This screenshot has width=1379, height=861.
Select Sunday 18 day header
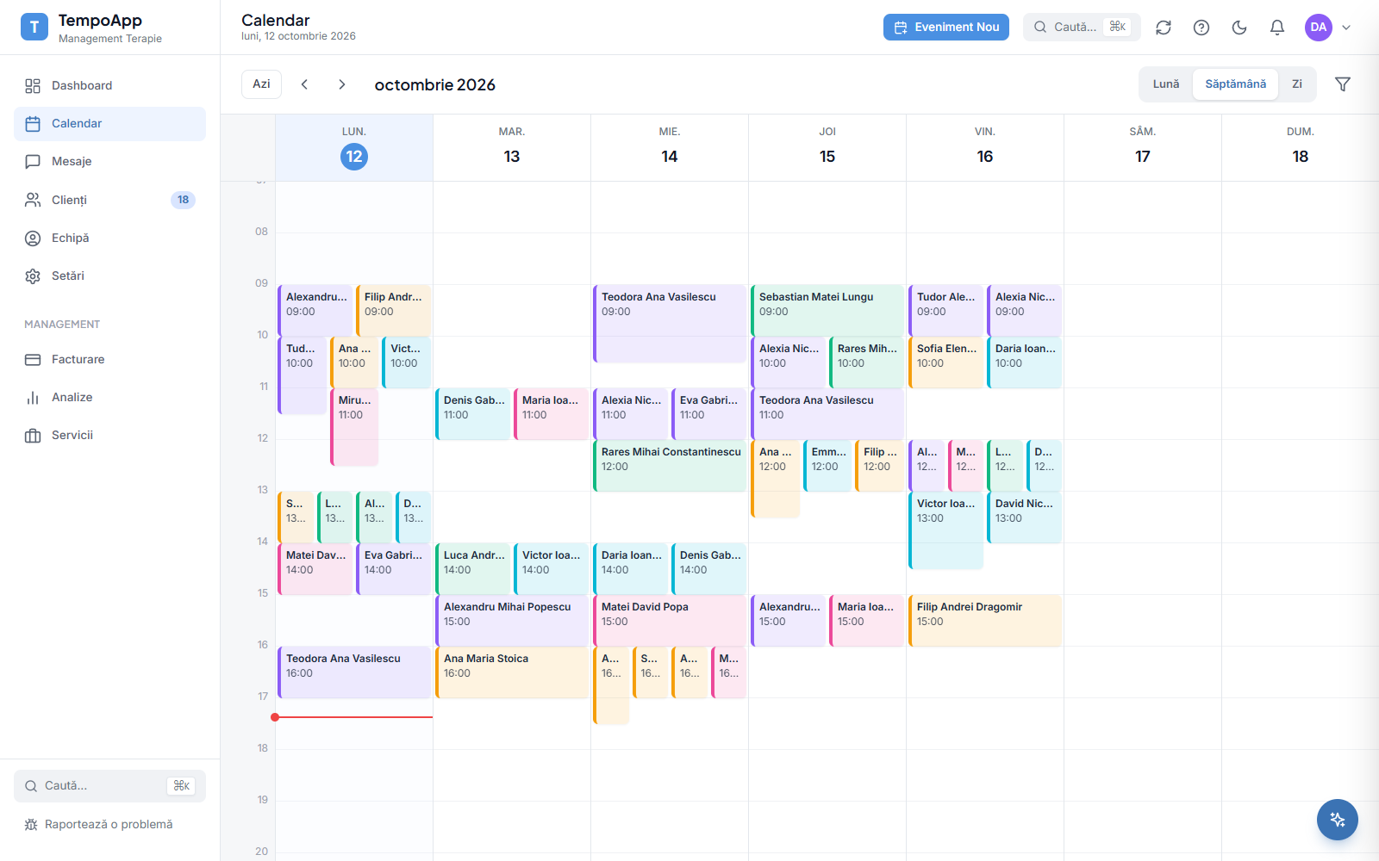click(1301, 147)
